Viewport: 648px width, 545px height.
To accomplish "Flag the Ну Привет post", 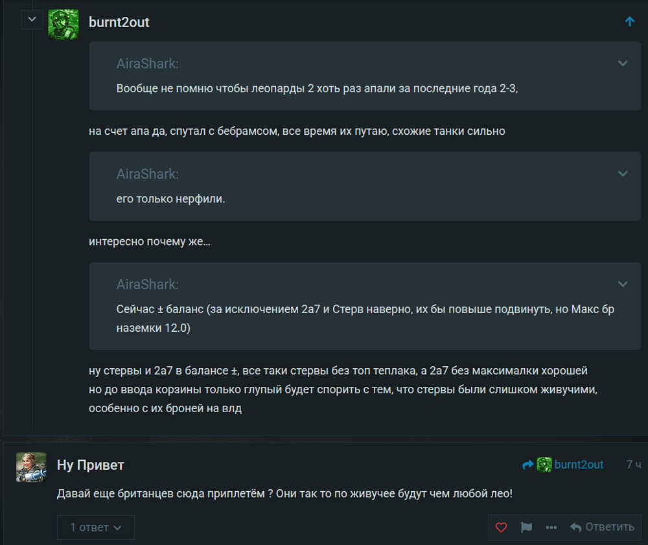I will click(x=526, y=528).
